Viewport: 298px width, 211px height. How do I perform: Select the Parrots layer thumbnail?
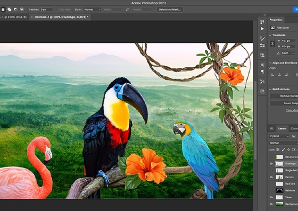[279, 177]
